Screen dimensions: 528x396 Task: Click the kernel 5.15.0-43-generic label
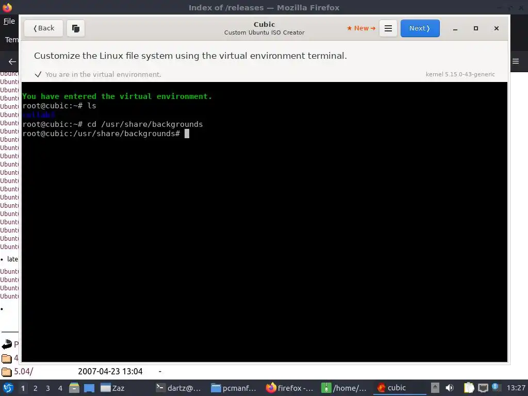tap(460, 74)
